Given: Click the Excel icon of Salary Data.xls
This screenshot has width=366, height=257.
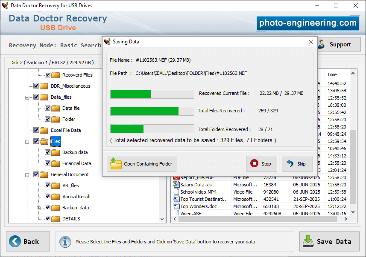Looking at the screenshot, I should [x=176, y=184].
